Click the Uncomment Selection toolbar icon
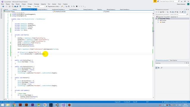Image resolution: width=190 pixels, height=107 pixels. [74, 7]
